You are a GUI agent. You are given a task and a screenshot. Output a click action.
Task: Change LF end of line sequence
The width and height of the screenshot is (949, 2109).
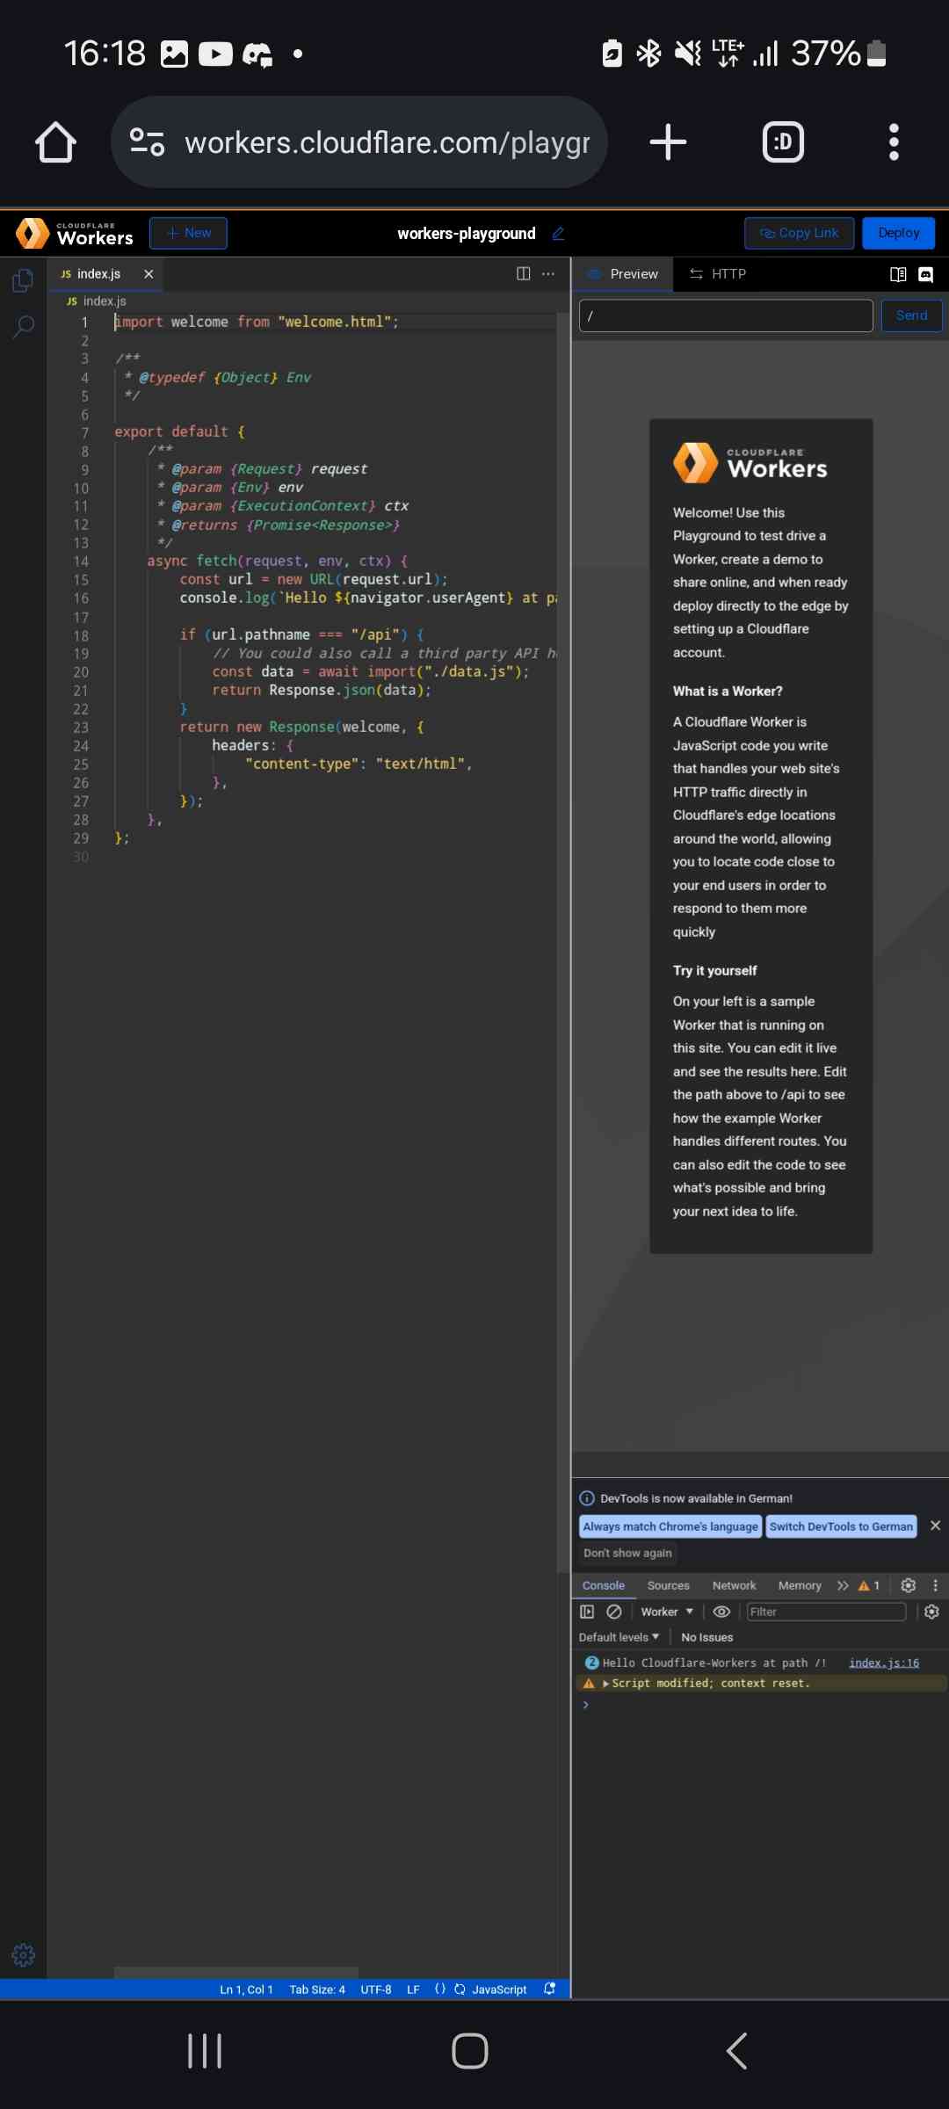point(413,1989)
